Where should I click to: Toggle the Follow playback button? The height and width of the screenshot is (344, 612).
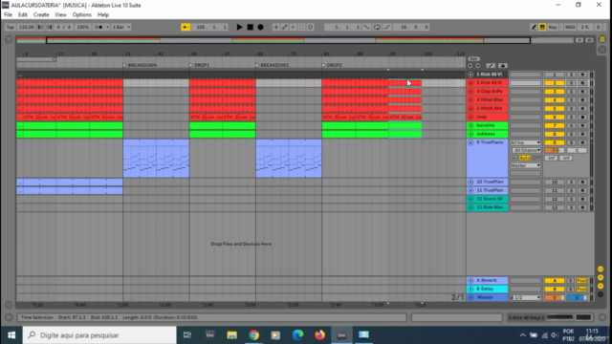point(186,27)
